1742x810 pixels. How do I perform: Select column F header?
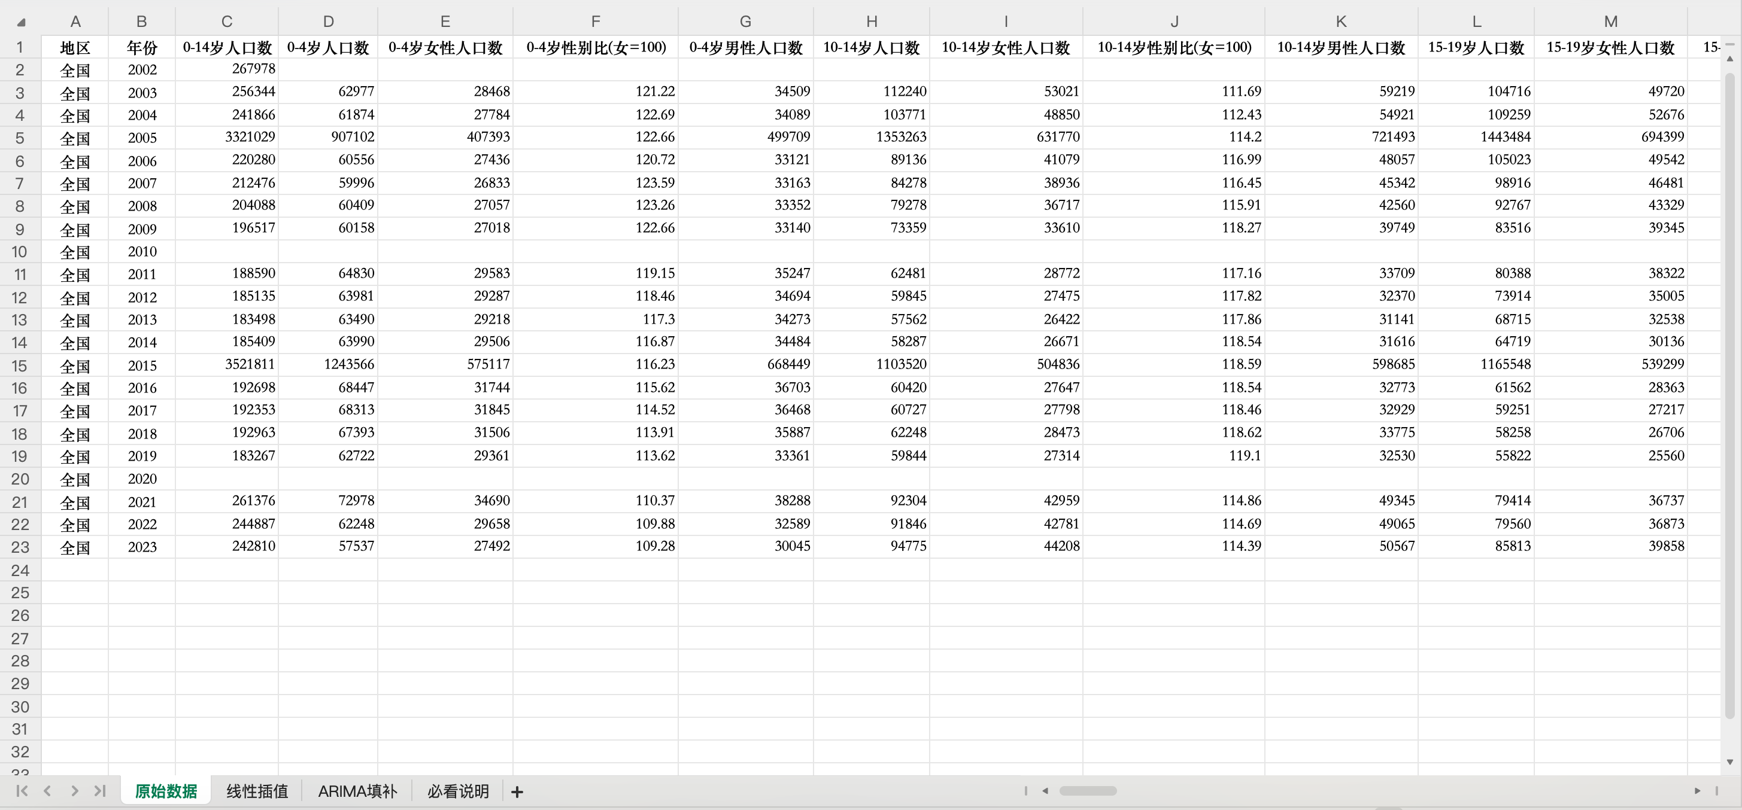[x=595, y=22]
